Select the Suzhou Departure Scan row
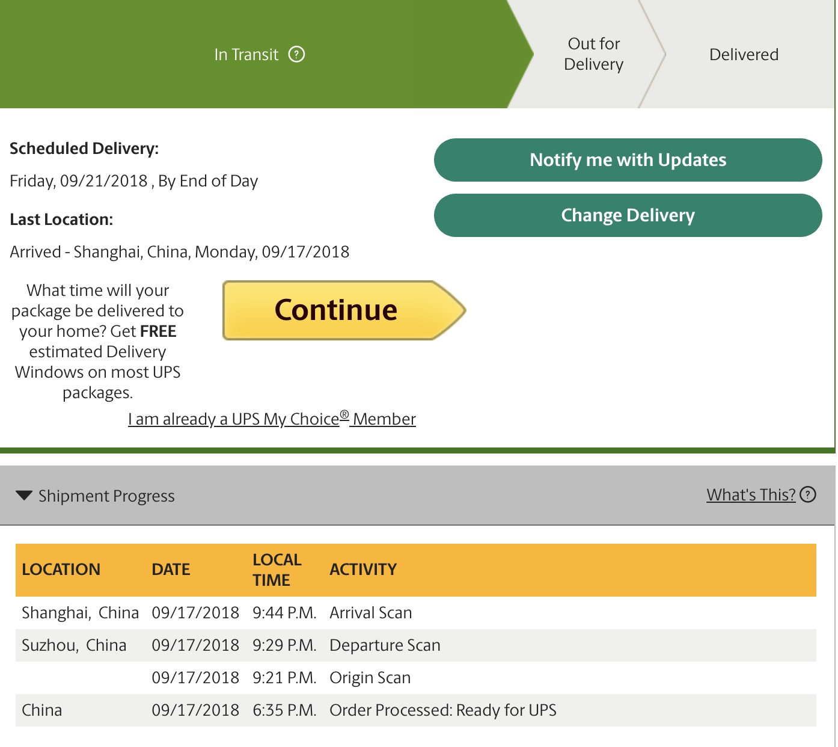Screen dimensions: 838x747 pyautogui.click(x=416, y=645)
